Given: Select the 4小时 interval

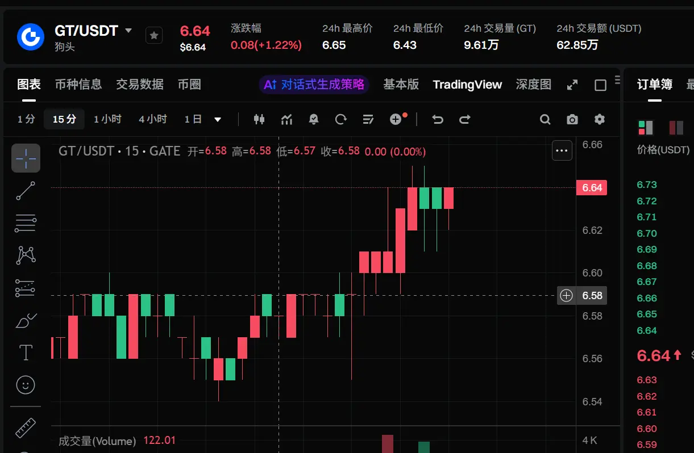Looking at the screenshot, I should [153, 119].
